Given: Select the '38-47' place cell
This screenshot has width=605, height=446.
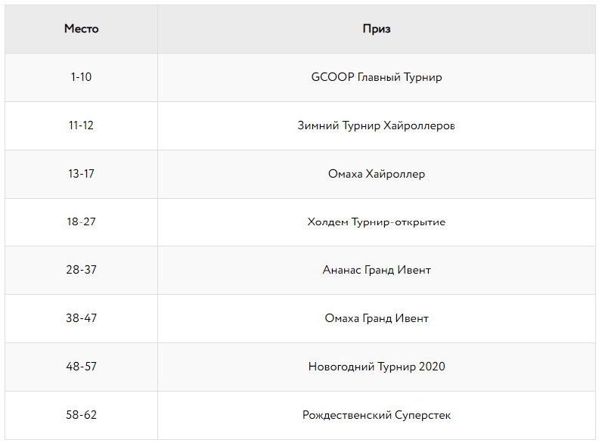Looking at the screenshot, I should pyautogui.click(x=81, y=318).
